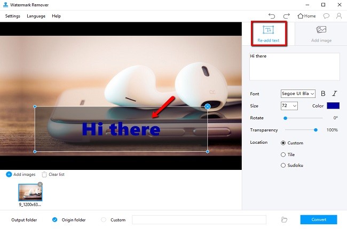Toggle italic formatting
Screen dimensions: 347x229
point(335,94)
